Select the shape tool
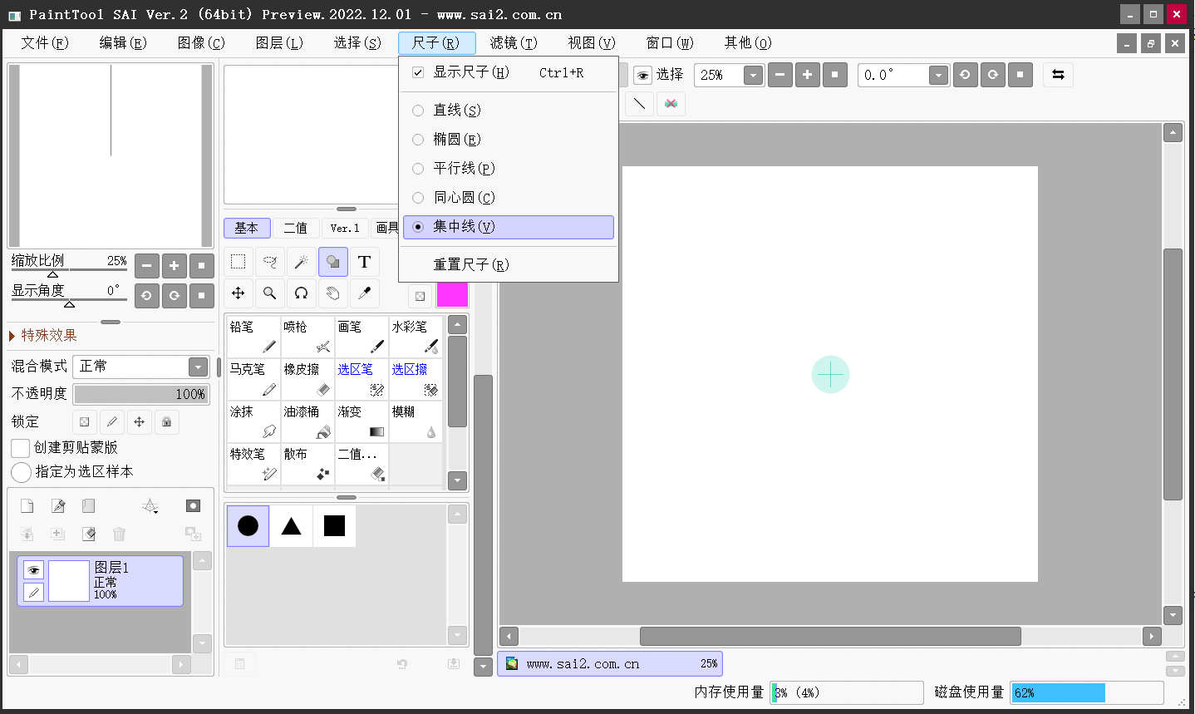 click(x=333, y=262)
